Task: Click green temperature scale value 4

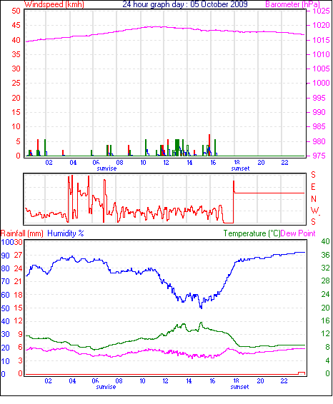Action: pos(327,360)
